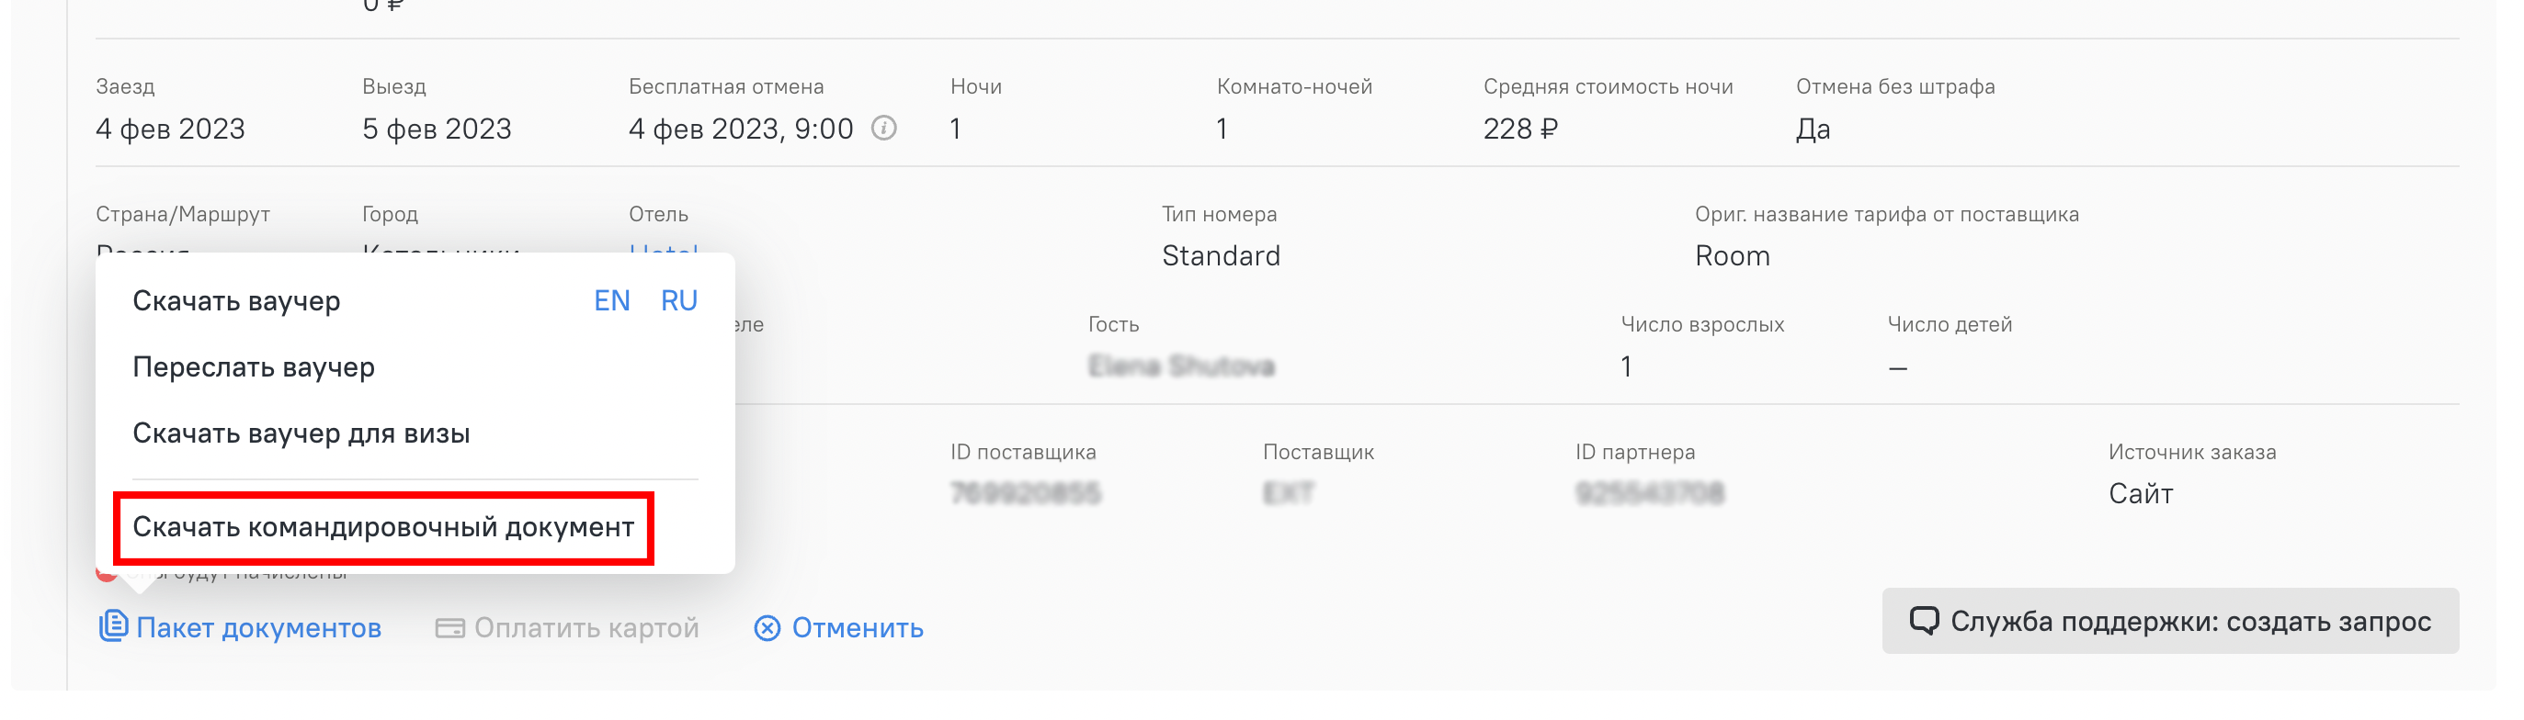The width and height of the screenshot is (2524, 720).
Task: Open the partially hidden Hotel link
Action: coord(664,250)
